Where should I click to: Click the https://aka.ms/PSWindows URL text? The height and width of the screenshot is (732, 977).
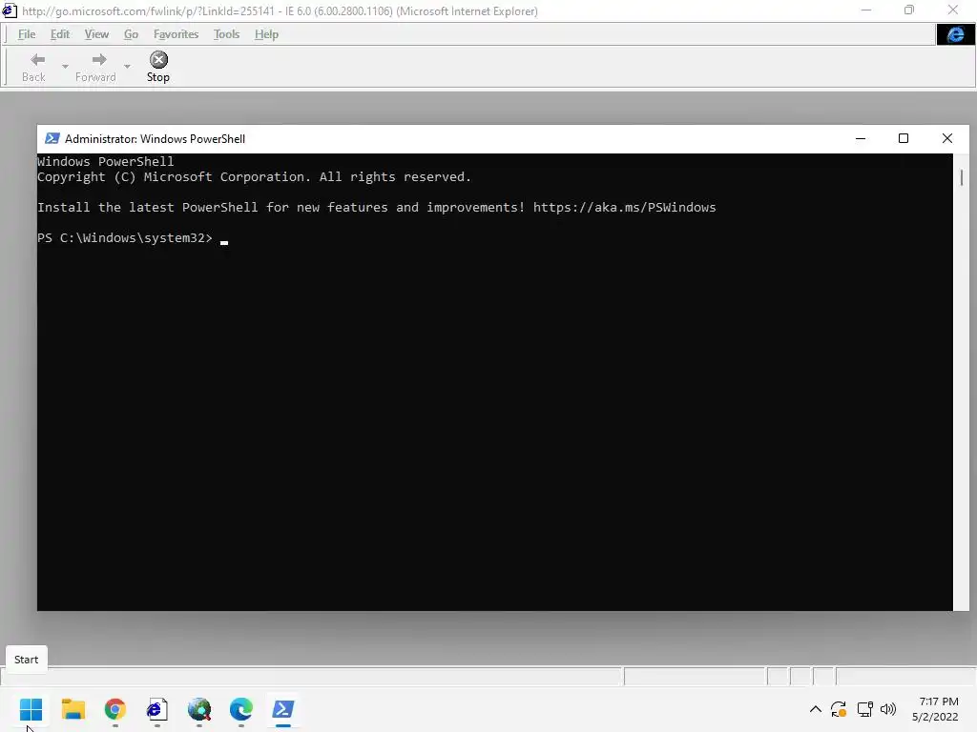pos(624,207)
